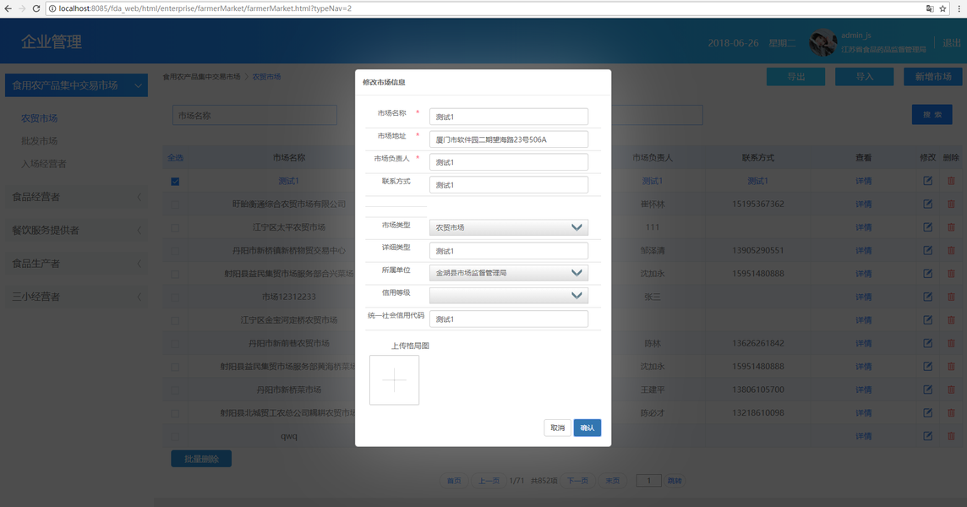Click the 全选 select-all header
Viewport: 967px width, 507px height.
tap(175, 157)
